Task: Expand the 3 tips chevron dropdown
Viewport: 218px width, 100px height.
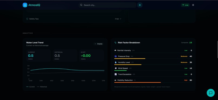Action: [118, 19]
